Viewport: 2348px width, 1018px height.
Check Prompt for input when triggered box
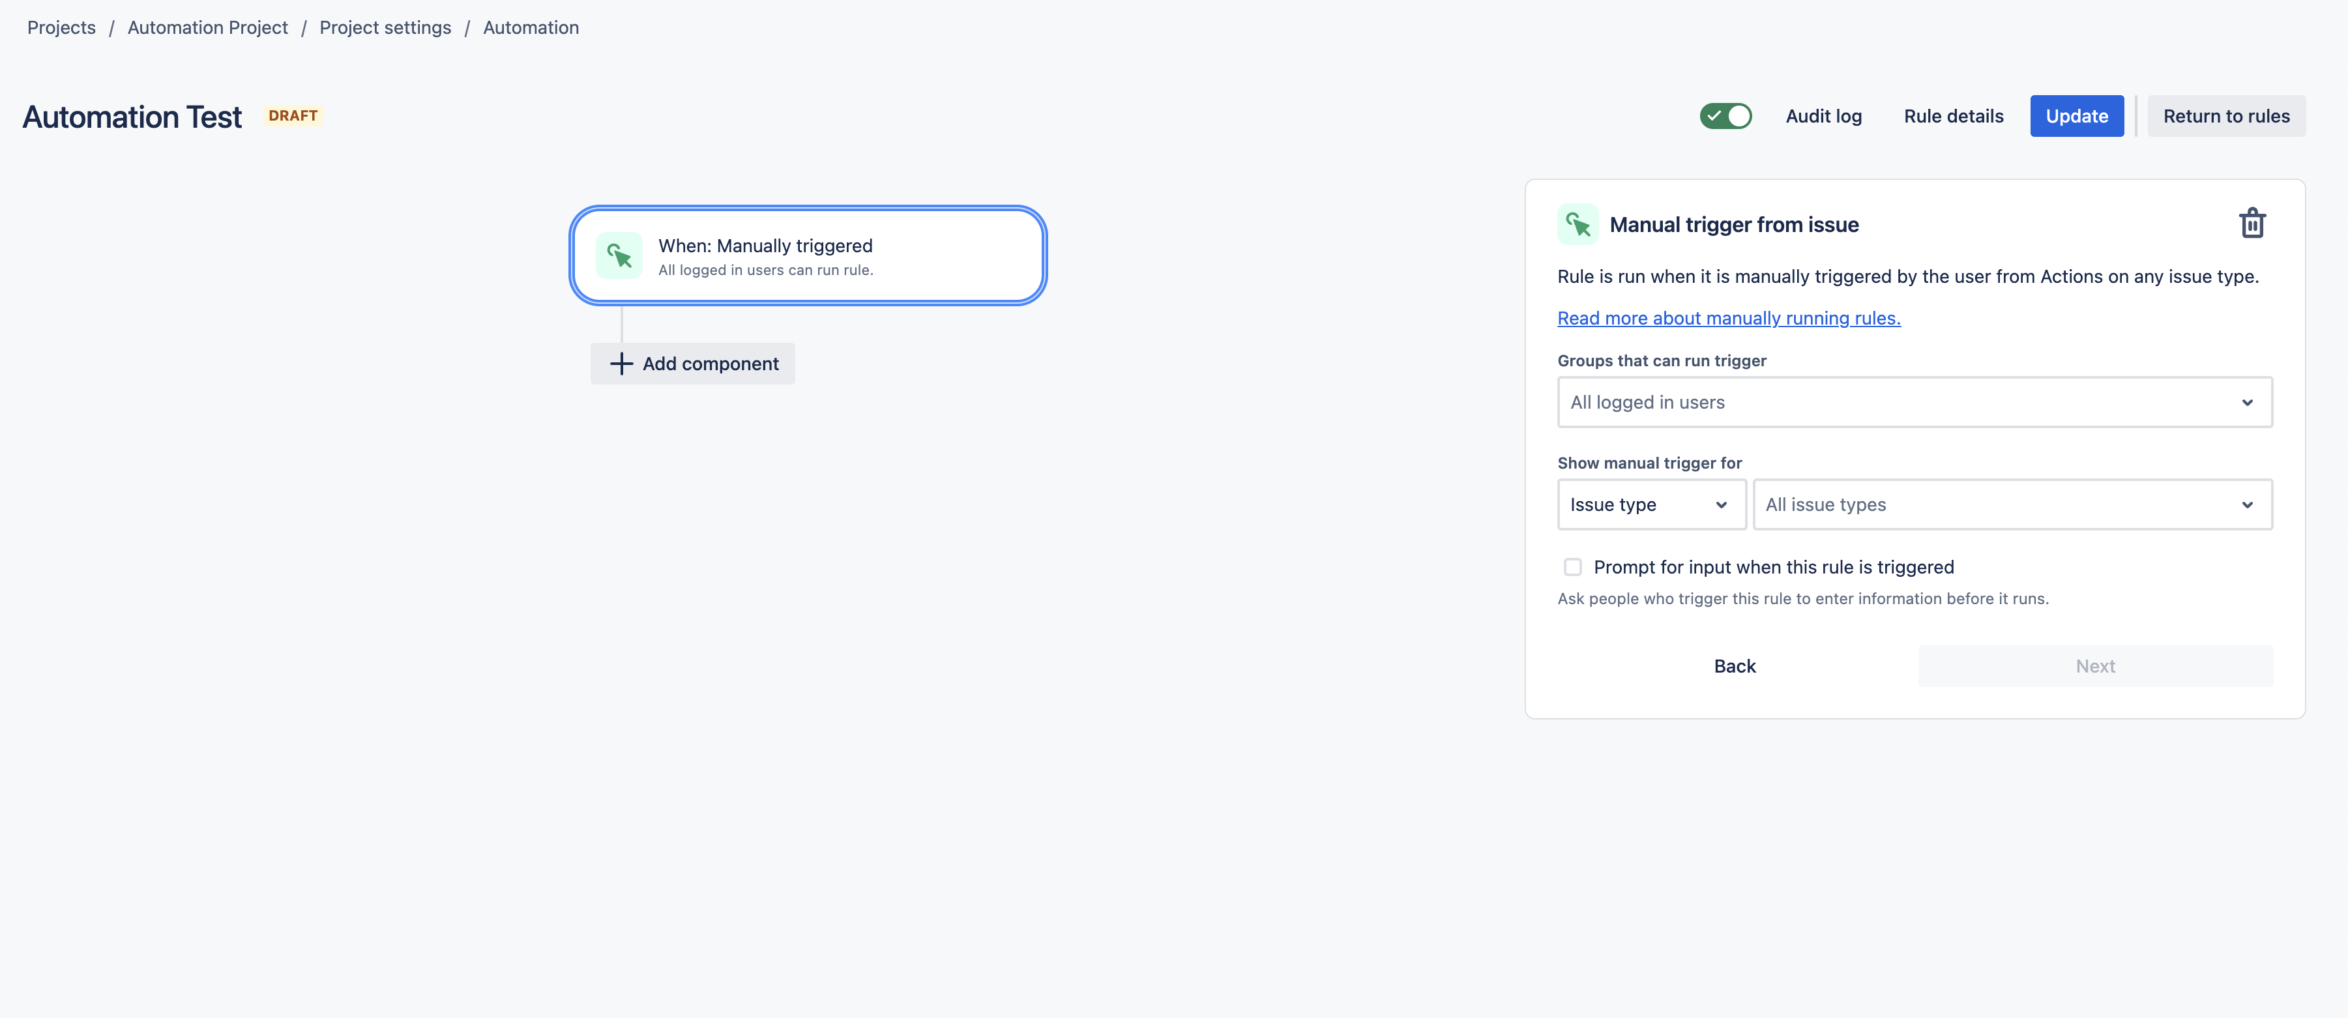click(1572, 567)
